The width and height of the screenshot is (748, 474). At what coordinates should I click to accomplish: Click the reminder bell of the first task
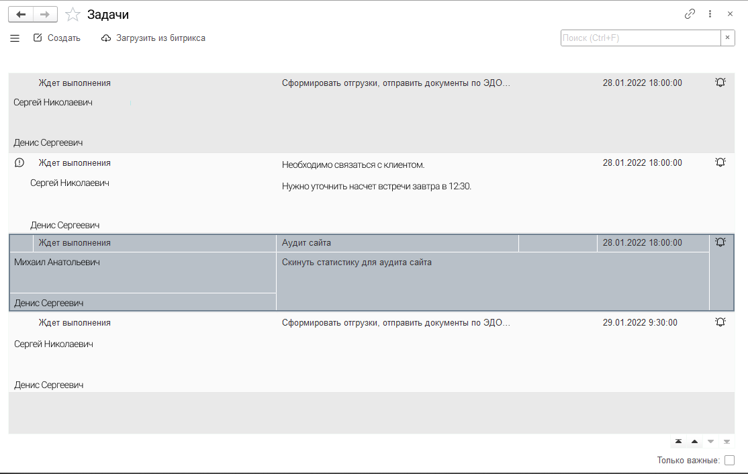pyautogui.click(x=720, y=83)
